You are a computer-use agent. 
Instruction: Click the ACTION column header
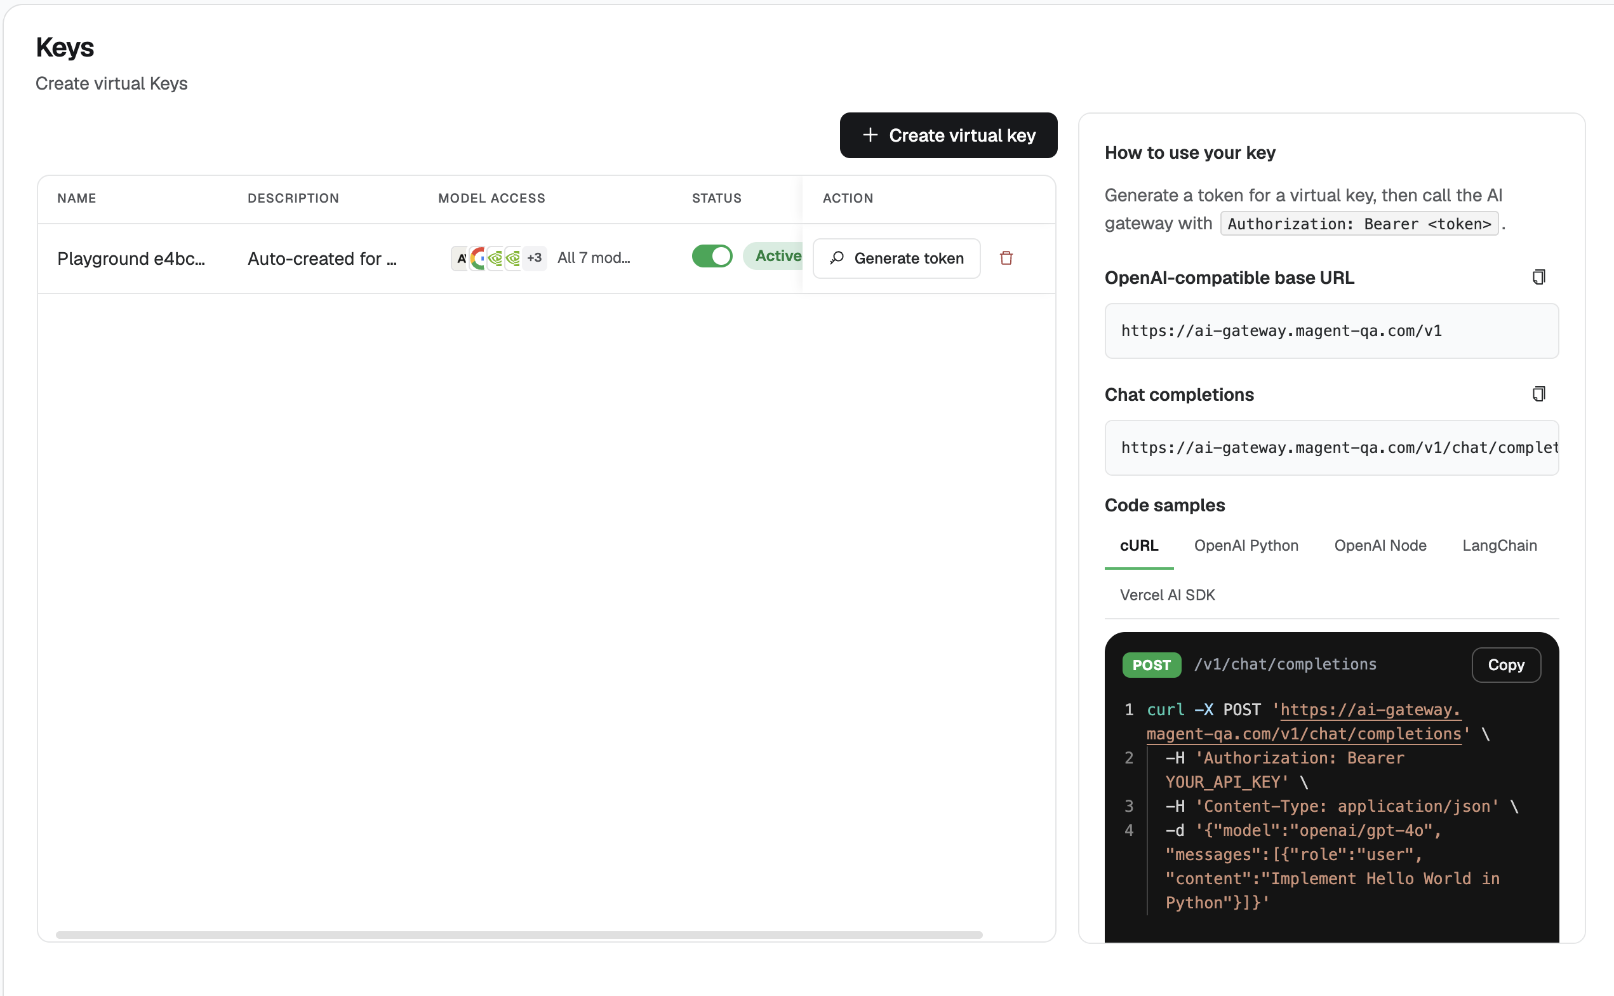(848, 198)
